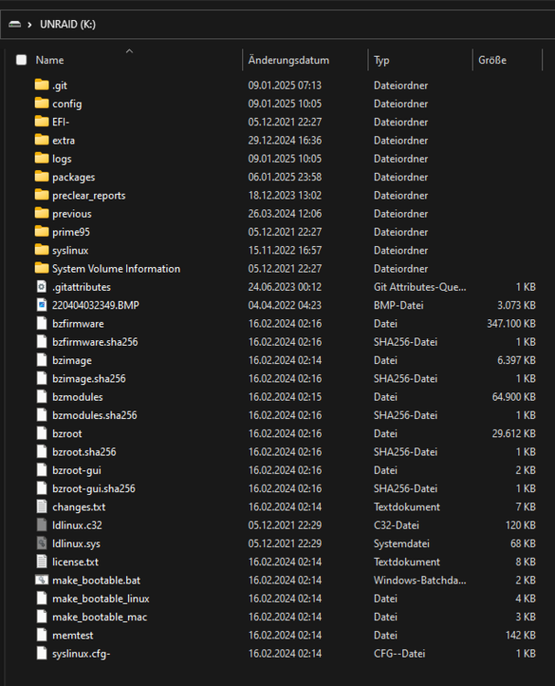Click the memtest file icon
Screen dimensions: 555x686
[x=41, y=635]
